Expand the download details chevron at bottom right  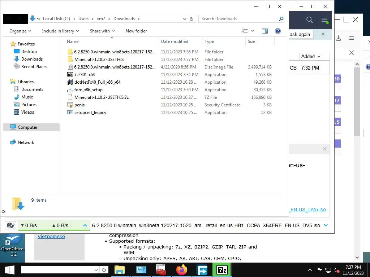tap(326, 225)
